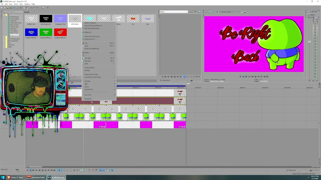The width and height of the screenshot is (321, 180).
Task: Toggle loop playback in trimmer window
Action: pos(163,76)
